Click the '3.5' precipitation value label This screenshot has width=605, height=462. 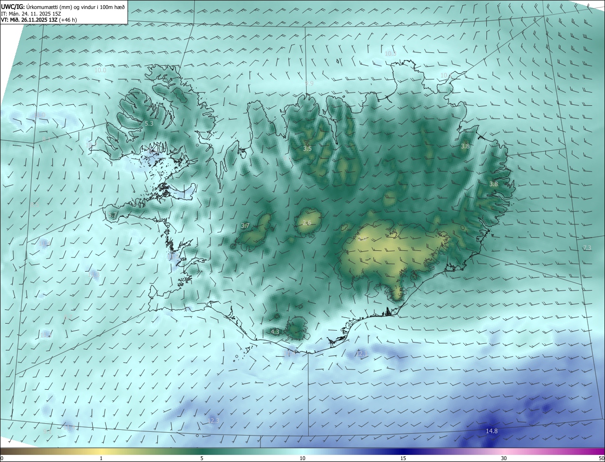(x=307, y=149)
